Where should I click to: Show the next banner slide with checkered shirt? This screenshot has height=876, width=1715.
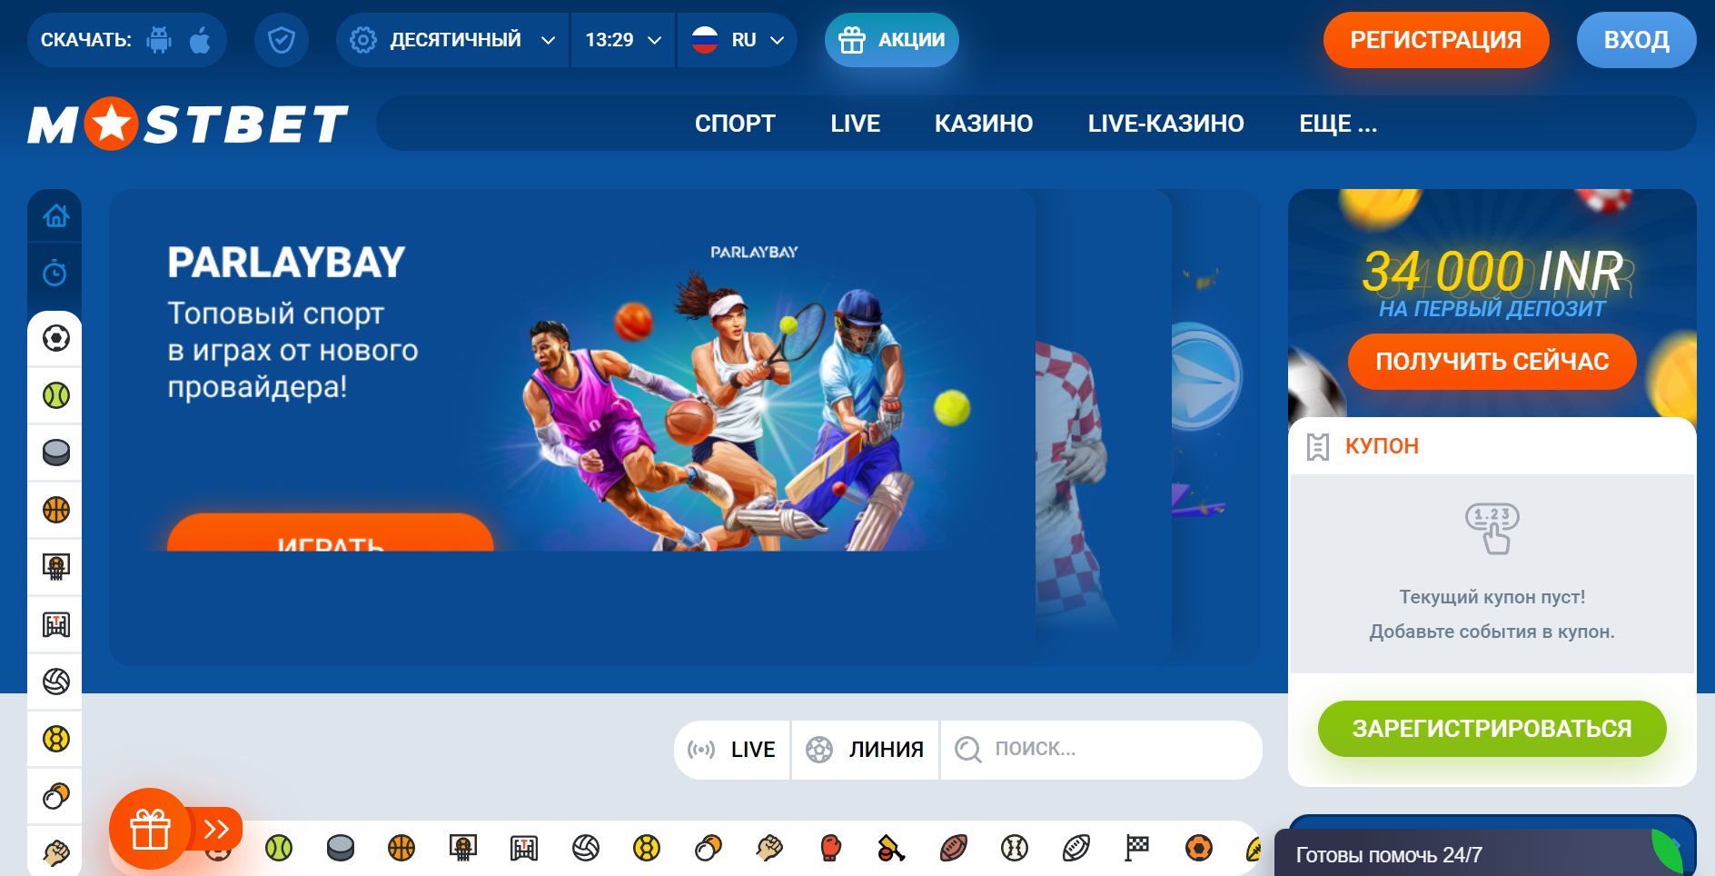click(x=1103, y=427)
